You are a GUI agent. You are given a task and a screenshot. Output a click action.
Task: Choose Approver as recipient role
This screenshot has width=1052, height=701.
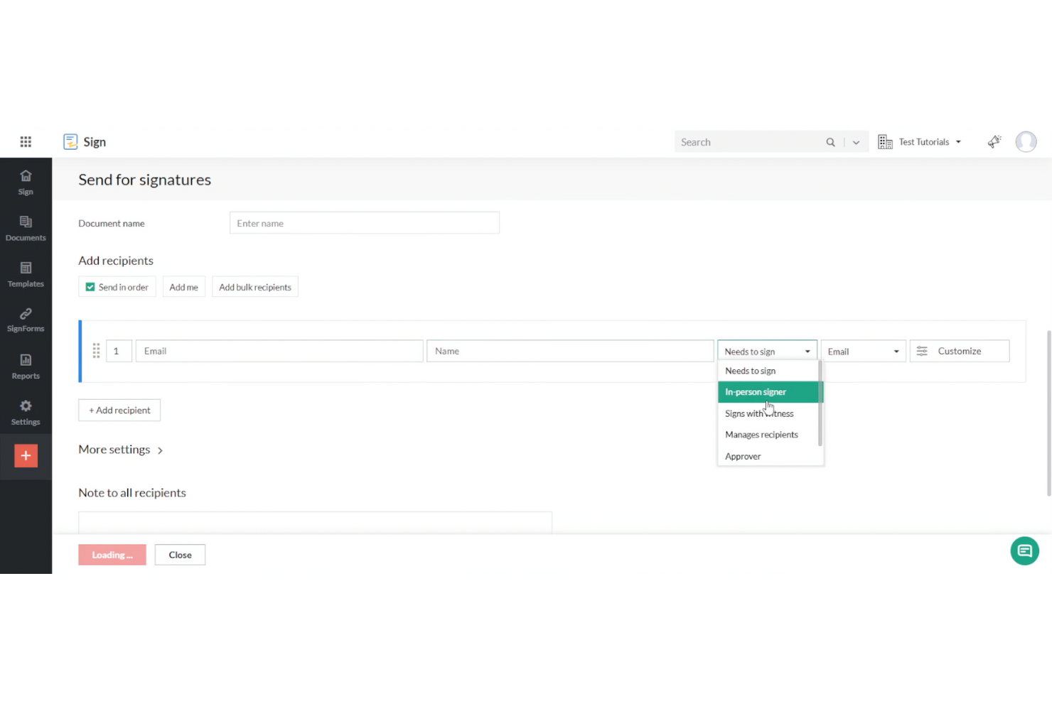point(743,456)
